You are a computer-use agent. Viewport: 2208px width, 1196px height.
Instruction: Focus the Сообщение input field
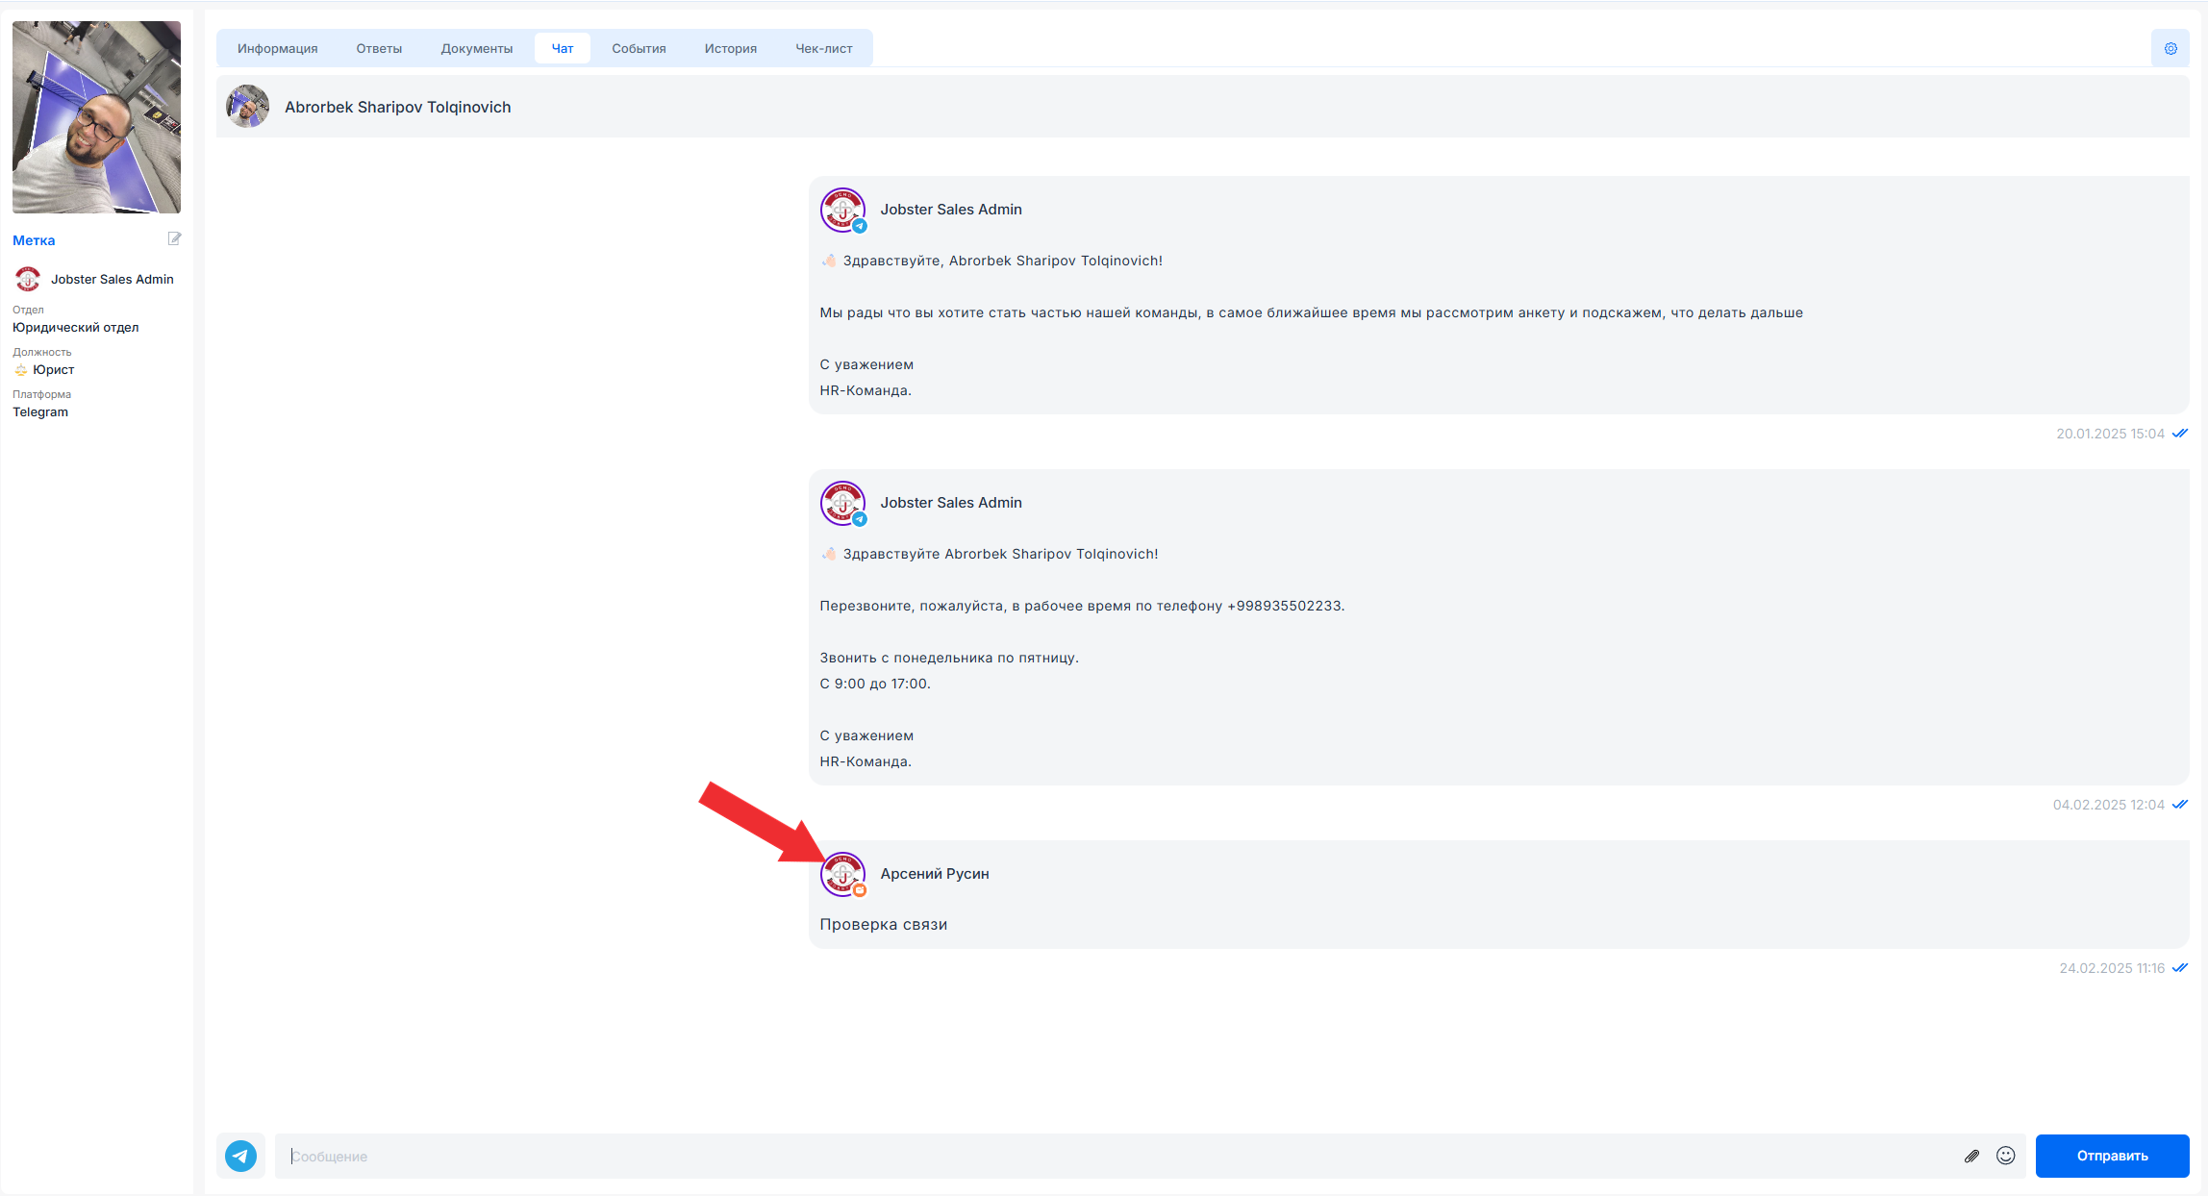1116,1156
